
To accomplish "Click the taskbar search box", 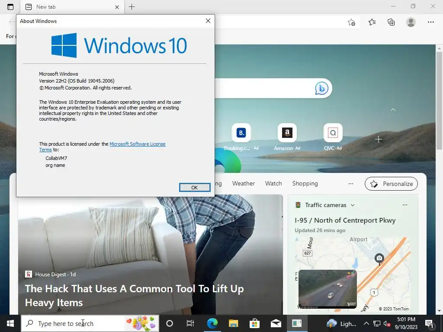I will [x=90, y=323].
